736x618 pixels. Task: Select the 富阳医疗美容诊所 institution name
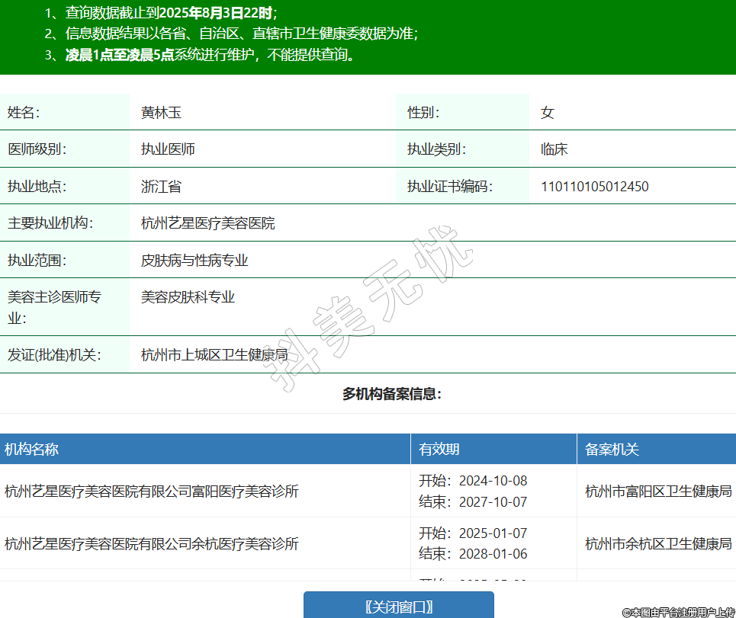coord(151,492)
